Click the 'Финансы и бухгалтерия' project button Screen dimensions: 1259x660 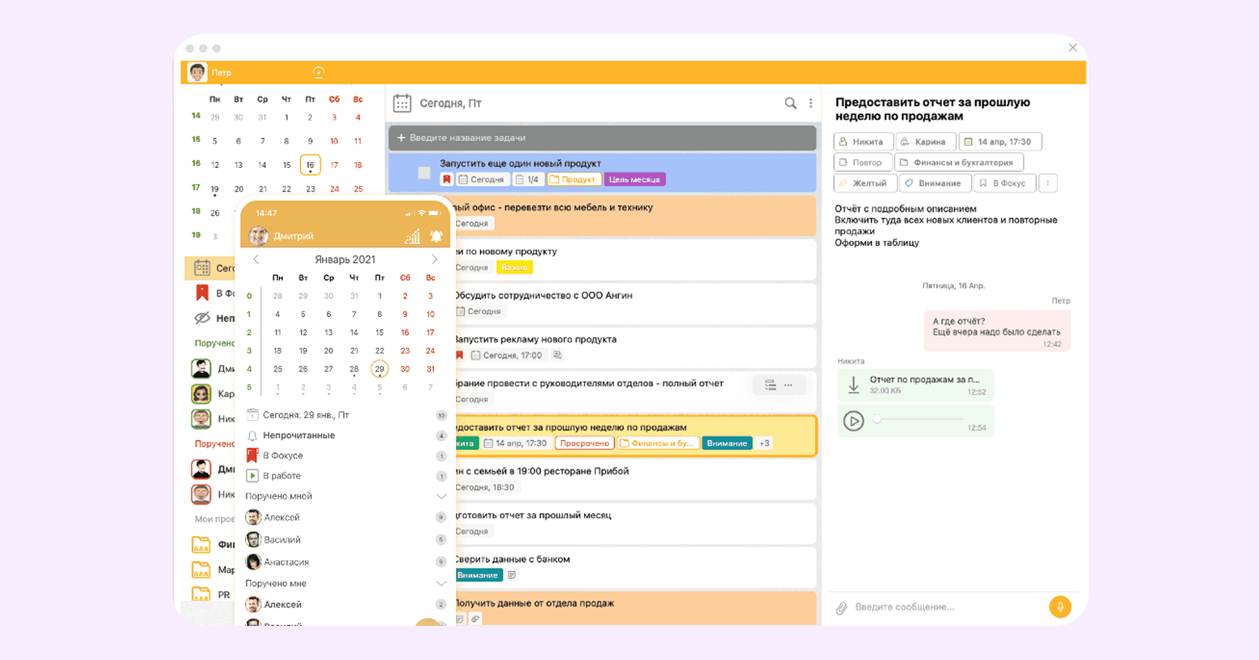pyautogui.click(x=958, y=162)
